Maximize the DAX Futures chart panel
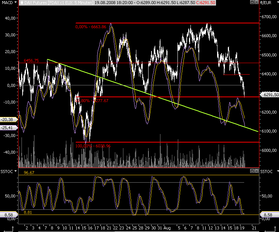This screenshot has height=232, width=279. [252, 2]
